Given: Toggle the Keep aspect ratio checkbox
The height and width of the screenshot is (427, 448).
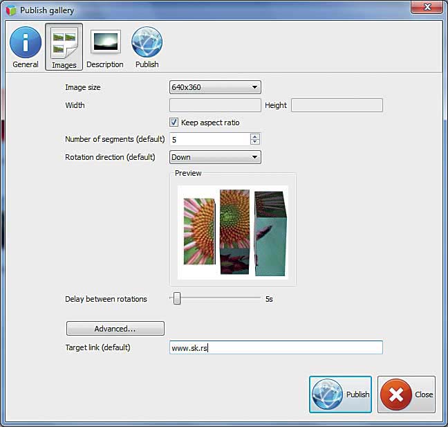Looking at the screenshot, I should (x=174, y=122).
